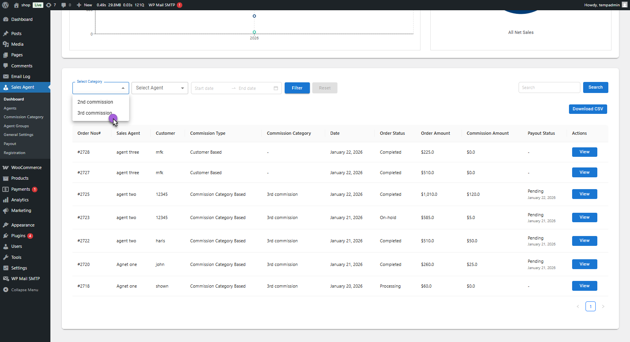Screen dimensions: 630x342
Task: Click the Search text input field
Action: tap(549, 87)
